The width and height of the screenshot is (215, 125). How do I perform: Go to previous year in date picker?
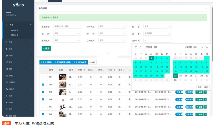(136, 47)
